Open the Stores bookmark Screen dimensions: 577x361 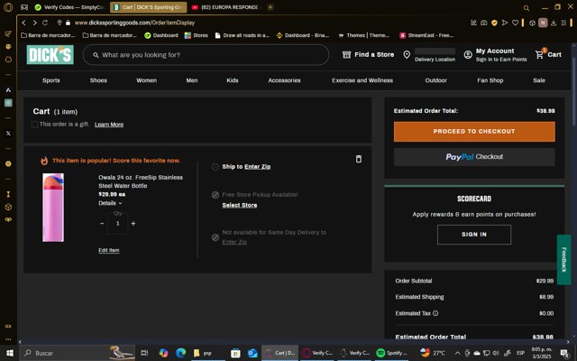(x=197, y=35)
